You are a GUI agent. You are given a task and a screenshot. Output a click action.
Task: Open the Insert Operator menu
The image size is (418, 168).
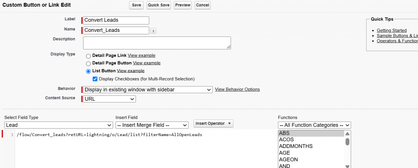(x=213, y=123)
